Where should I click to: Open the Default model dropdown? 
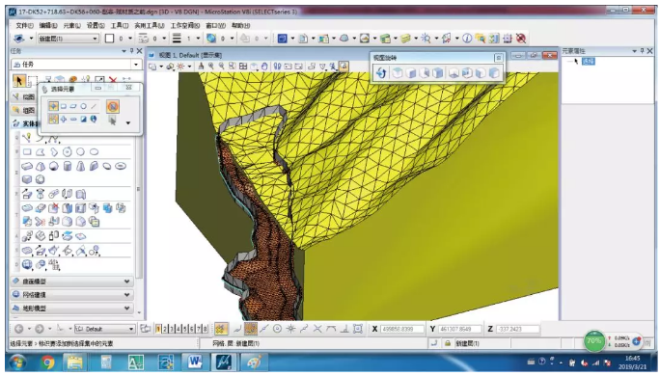(x=131, y=329)
